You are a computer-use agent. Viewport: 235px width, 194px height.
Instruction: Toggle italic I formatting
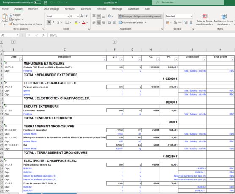click(53, 22)
